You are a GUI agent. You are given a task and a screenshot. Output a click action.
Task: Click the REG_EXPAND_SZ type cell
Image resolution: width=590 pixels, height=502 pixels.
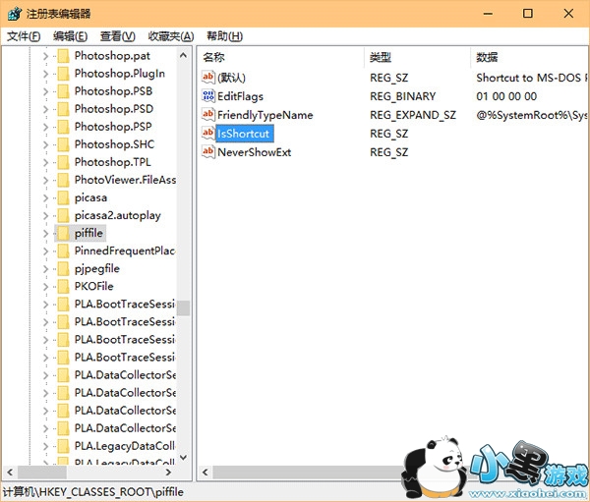[413, 115]
